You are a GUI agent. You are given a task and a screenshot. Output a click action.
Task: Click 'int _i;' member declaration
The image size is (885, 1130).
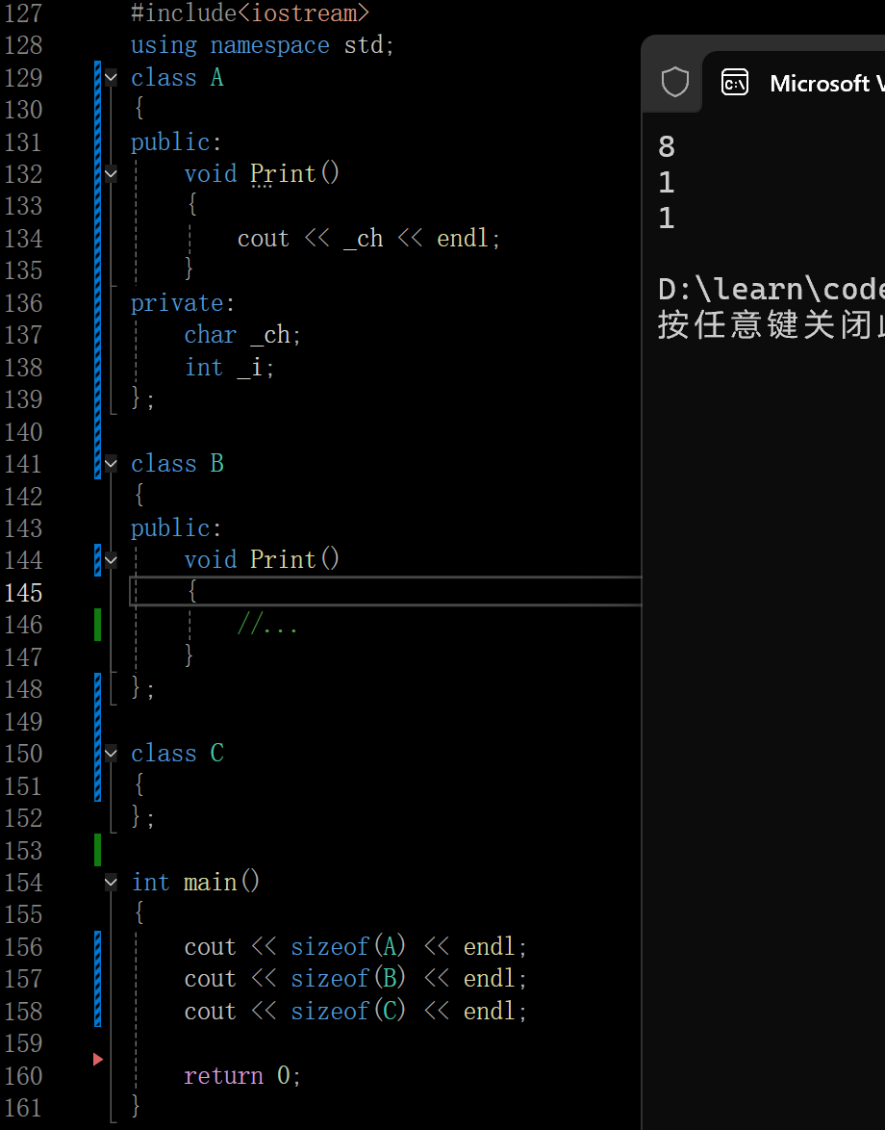[x=229, y=367]
